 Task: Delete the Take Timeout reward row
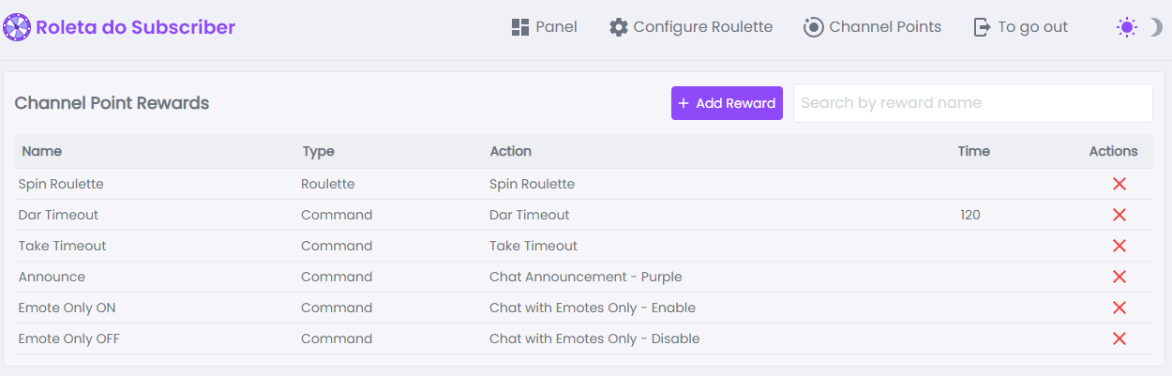1119,246
